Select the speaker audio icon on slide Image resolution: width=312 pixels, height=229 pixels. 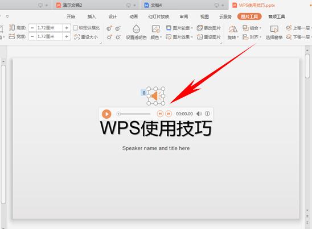(x=156, y=96)
